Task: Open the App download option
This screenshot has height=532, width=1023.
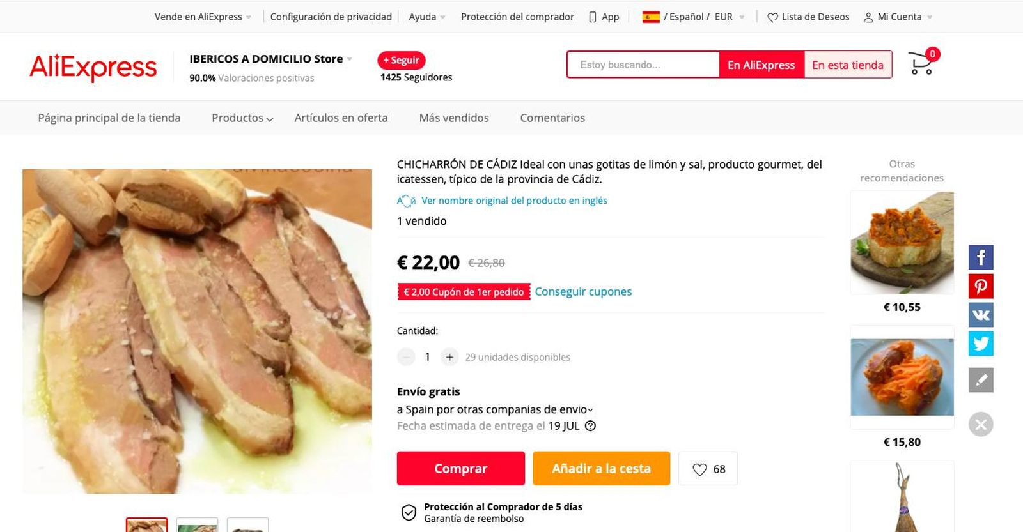Action: tap(604, 17)
